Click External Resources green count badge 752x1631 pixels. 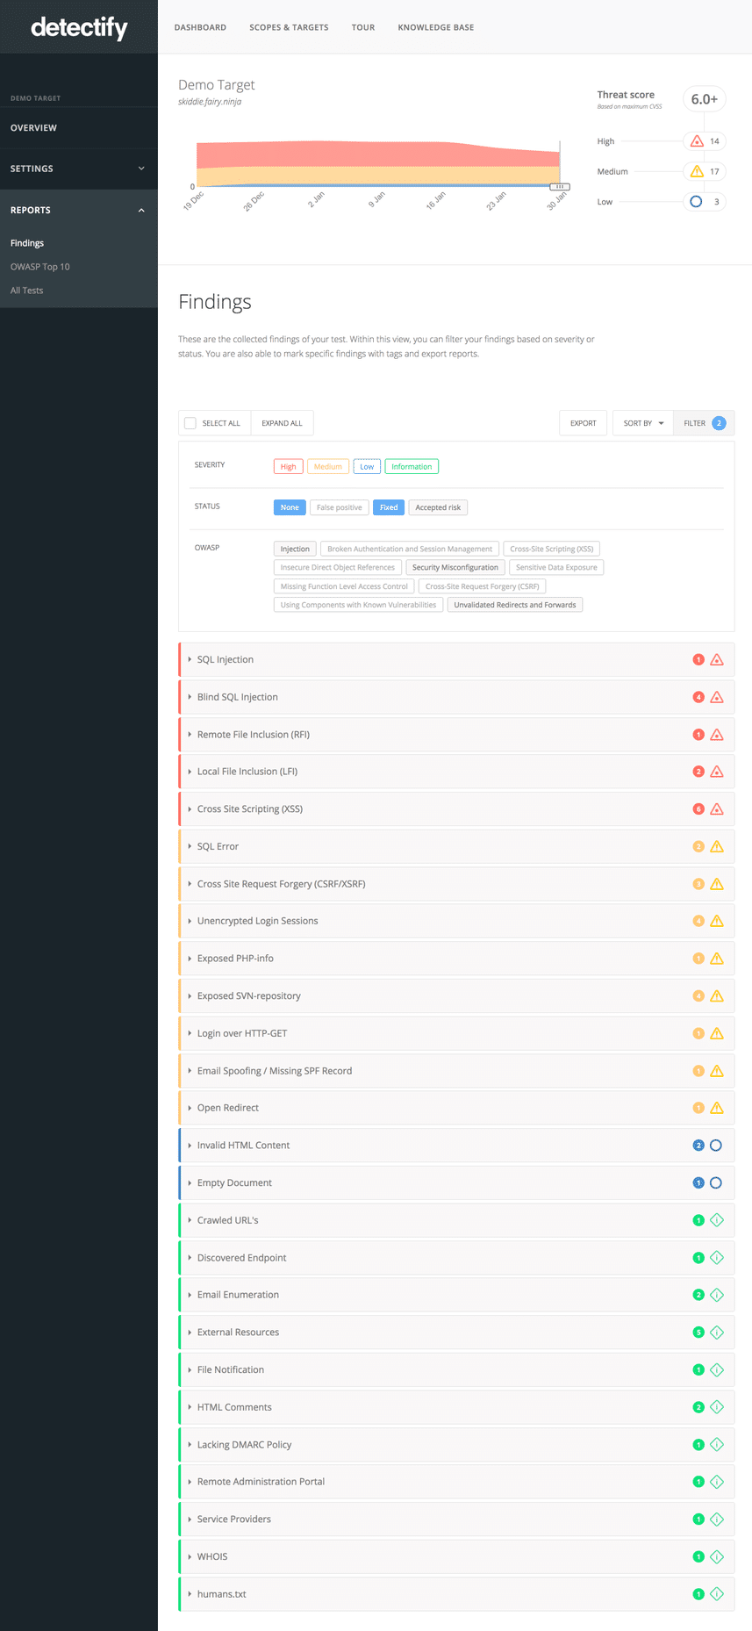pos(698,1333)
